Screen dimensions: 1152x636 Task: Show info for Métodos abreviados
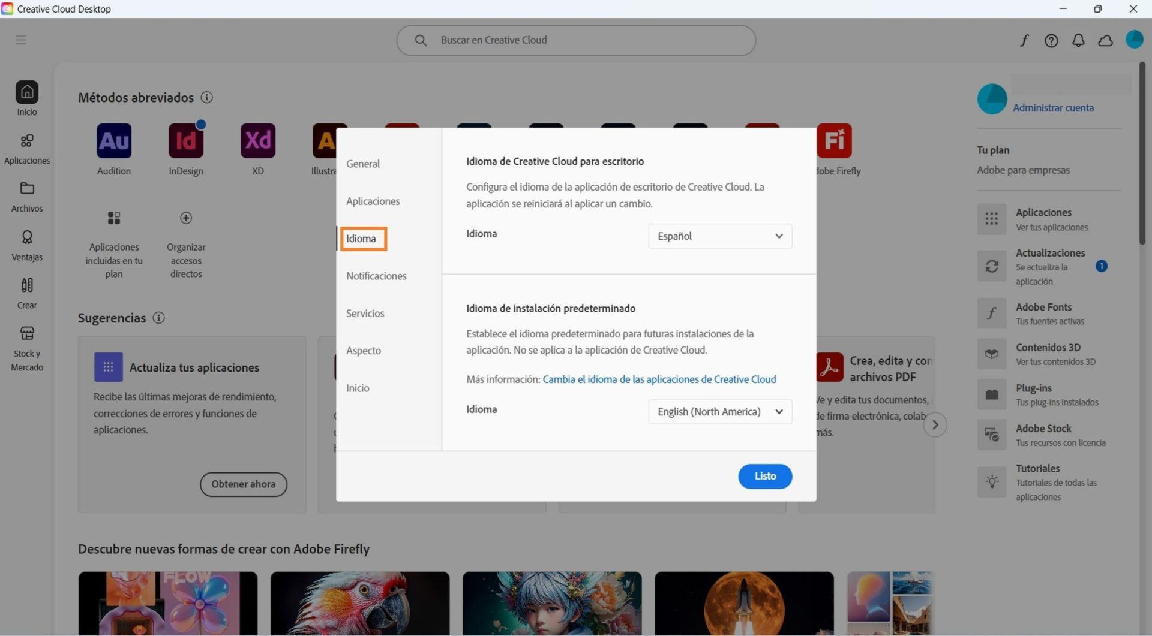point(207,97)
